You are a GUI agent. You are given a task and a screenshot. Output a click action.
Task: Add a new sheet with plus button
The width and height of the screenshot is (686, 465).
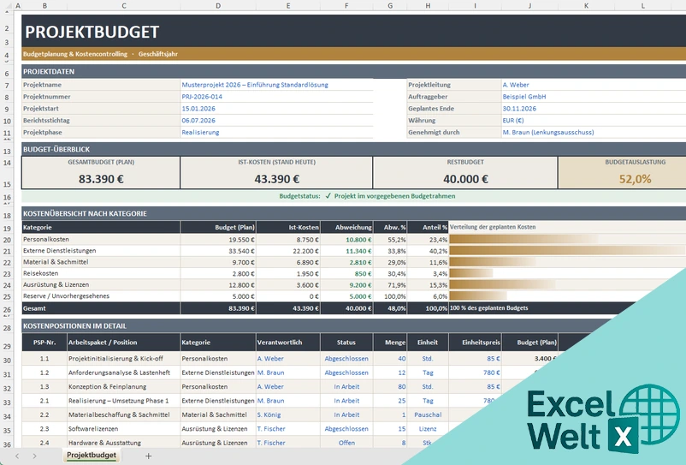(x=148, y=456)
